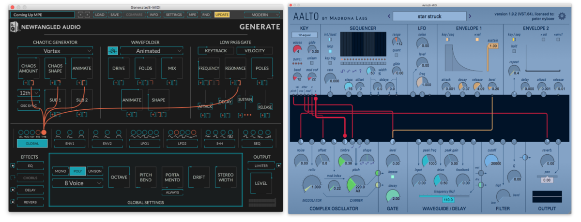581x222 pixels.
Task: Click the plus modulation slot under Drive
Action: click(x=116, y=83)
